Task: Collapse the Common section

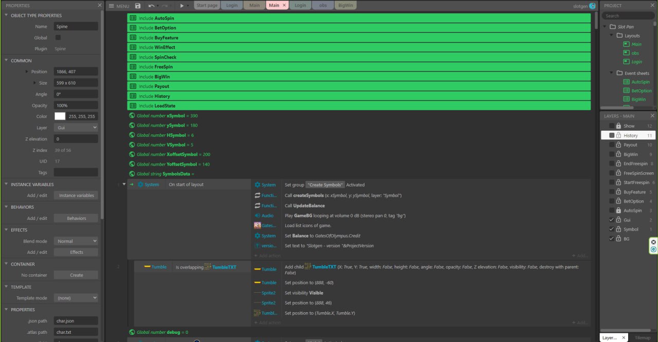Action: [x=6, y=61]
